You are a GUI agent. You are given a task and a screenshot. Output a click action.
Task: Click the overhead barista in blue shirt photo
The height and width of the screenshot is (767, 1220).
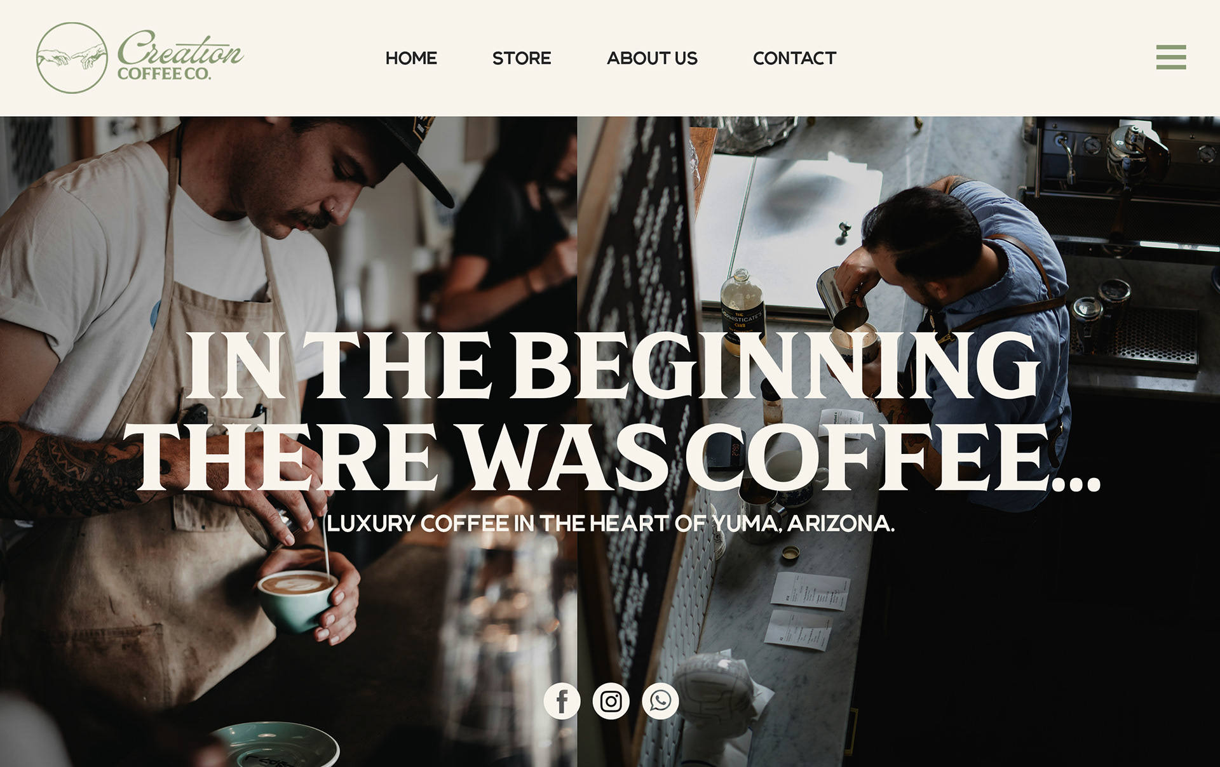(x=898, y=441)
